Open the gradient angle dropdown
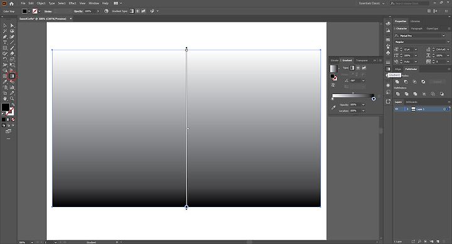452x244 pixels. (x=363, y=81)
